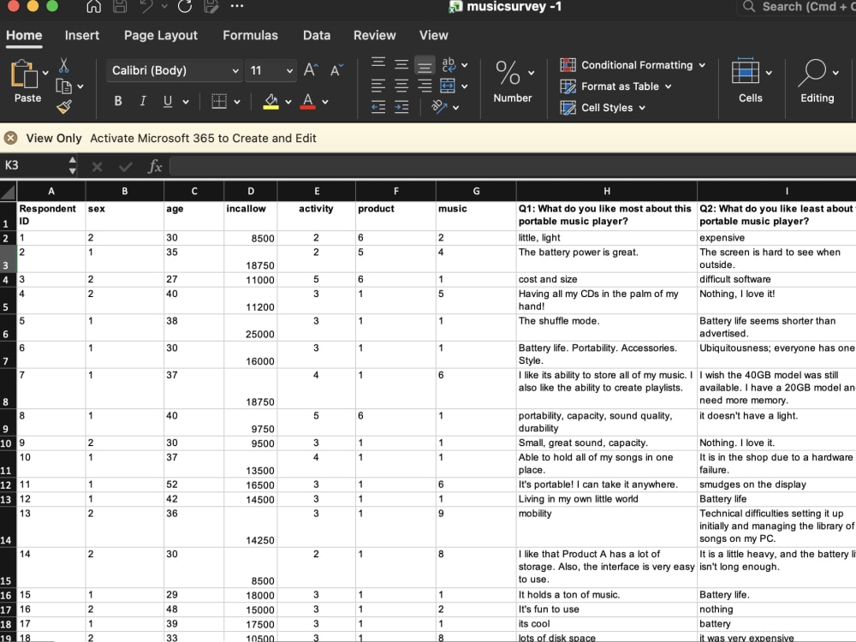Click the Merge and Center icon
The image size is (856, 642).
(448, 86)
